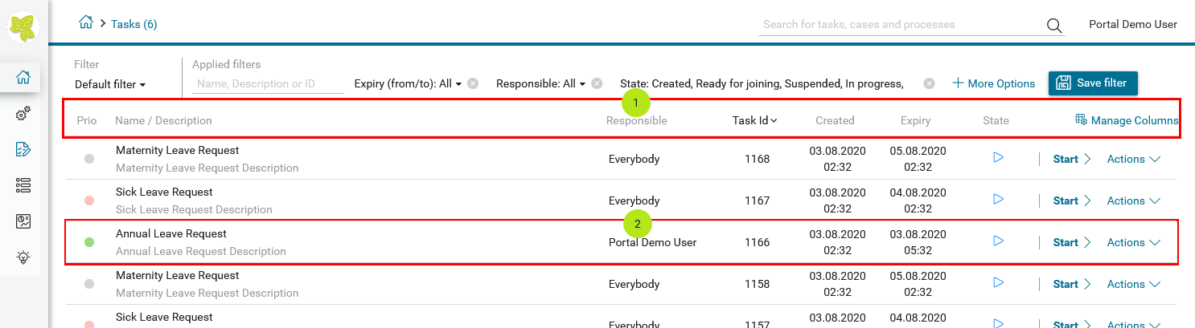Click Task Id 1158 cell
This screenshot has width=1195, height=328.
pos(757,284)
